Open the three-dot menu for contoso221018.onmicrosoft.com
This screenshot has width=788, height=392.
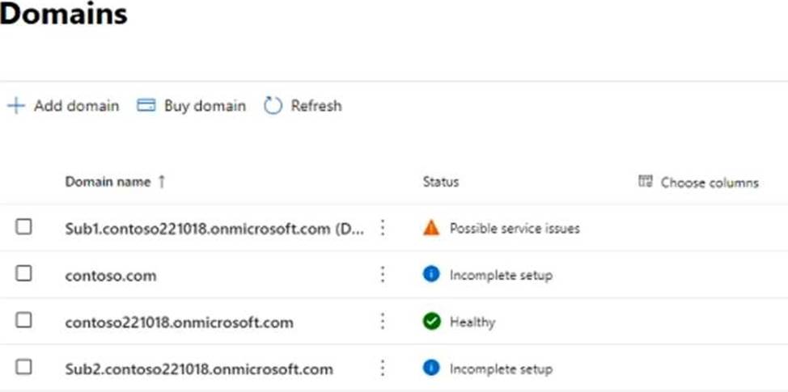[x=383, y=321]
